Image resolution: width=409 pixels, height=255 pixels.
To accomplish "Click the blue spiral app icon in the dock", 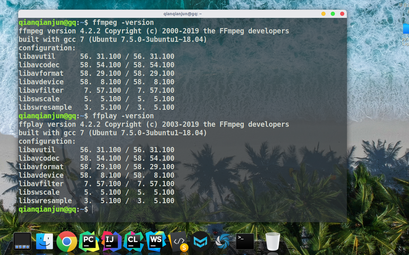I will (x=223, y=241).
